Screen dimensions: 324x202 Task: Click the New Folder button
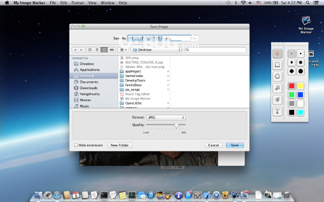[120, 145]
